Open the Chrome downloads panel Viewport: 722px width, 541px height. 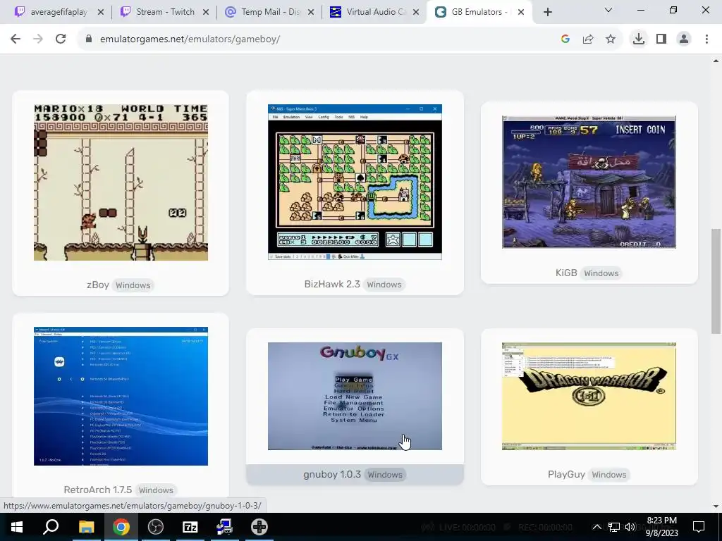tap(639, 39)
